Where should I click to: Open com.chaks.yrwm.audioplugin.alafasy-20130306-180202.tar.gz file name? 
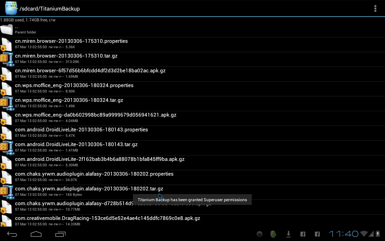point(89,189)
